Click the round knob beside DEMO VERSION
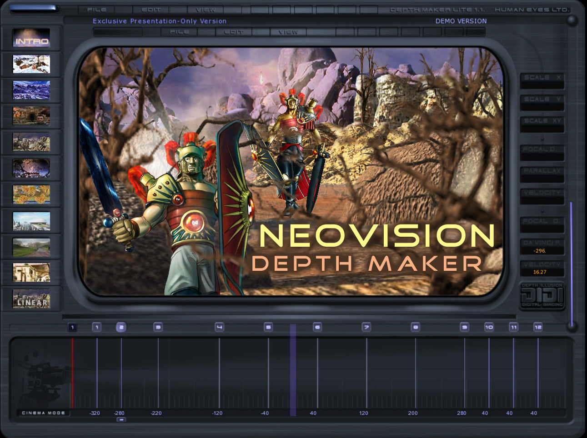 (572, 20)
